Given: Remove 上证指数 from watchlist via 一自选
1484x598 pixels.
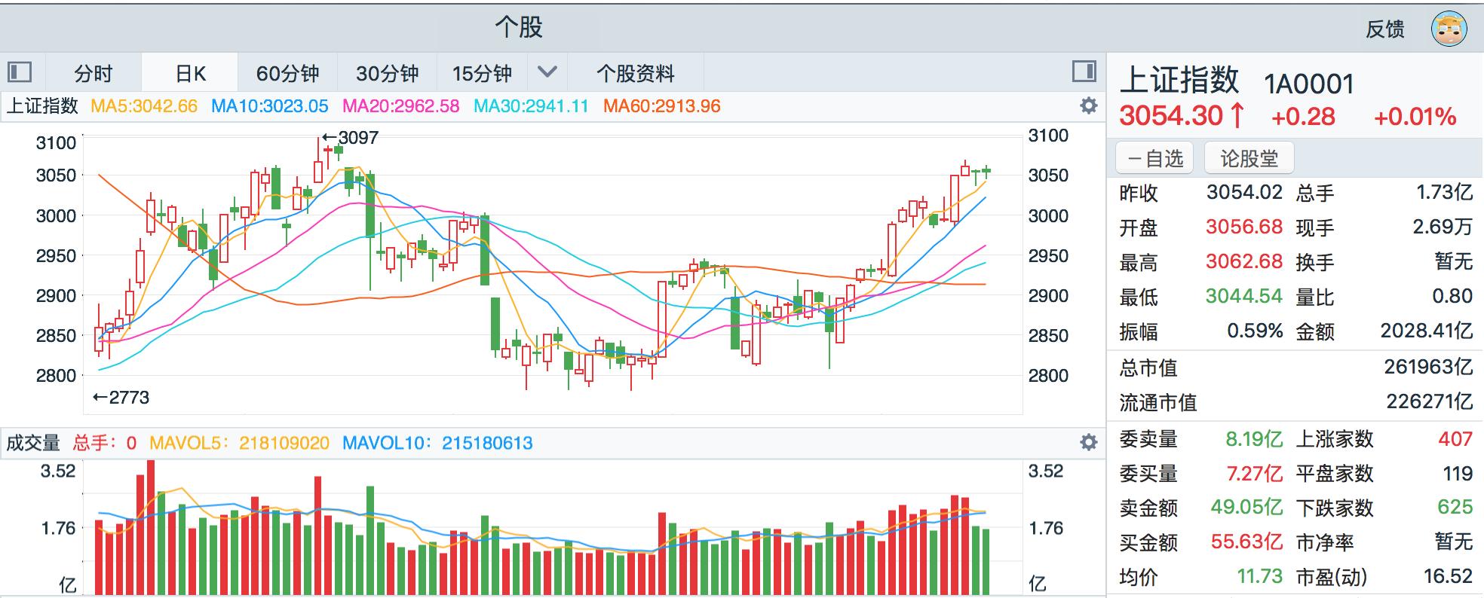Looking at the screenshot, I should (x=1153, y=157).
